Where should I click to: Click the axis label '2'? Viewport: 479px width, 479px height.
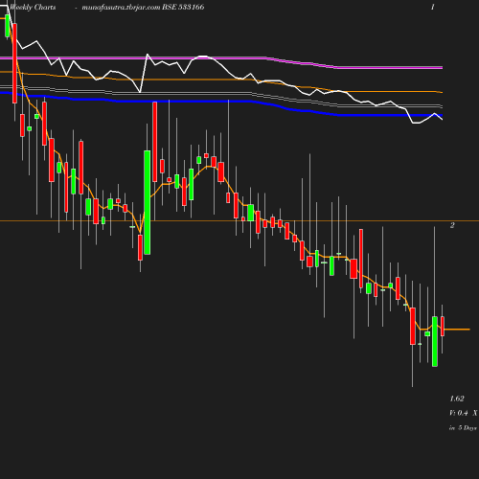(x=452, y=225)
